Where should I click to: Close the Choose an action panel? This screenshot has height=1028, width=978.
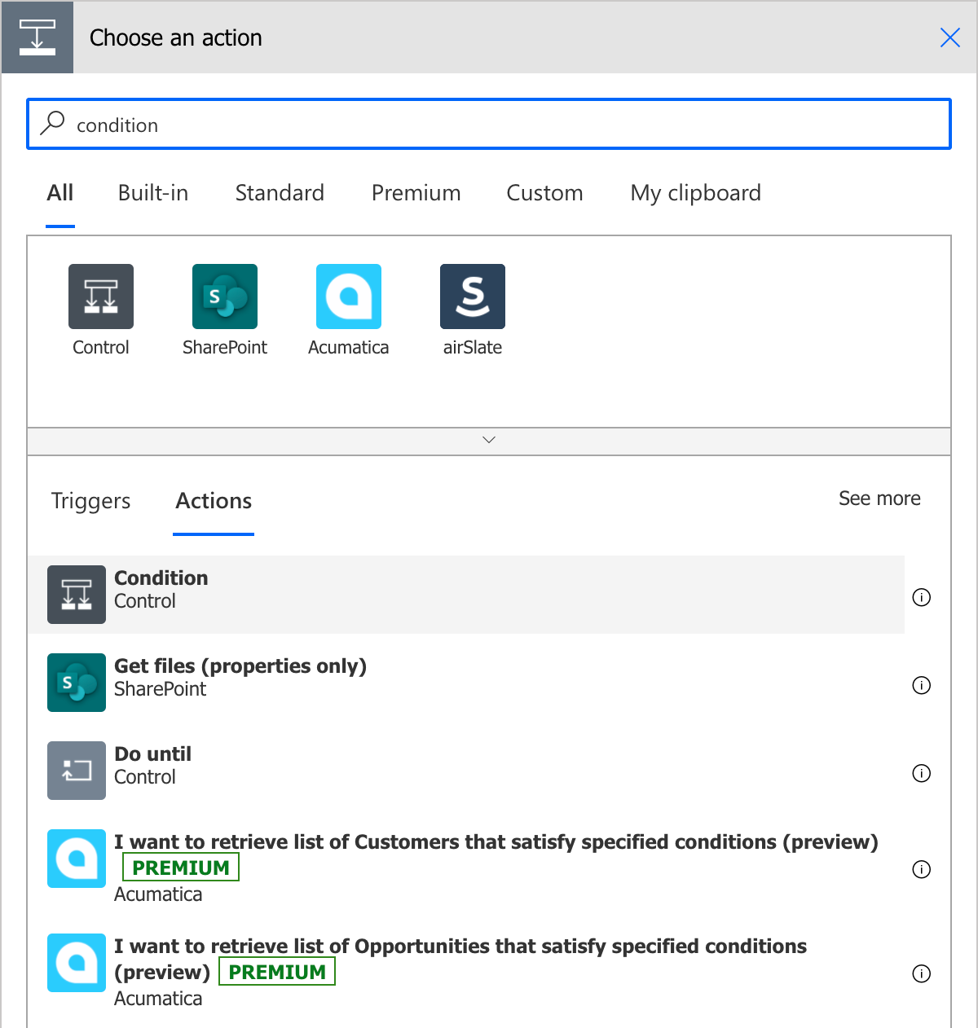[x=949, y=37]
